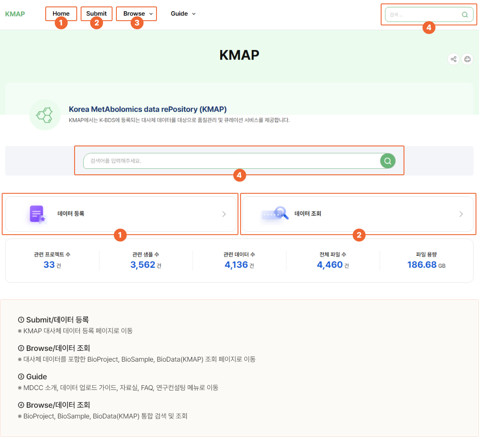This screenshot has width=479, height=437.
Task: Open the 데이터 조회 text link
Action: click(x=308, y=214)
